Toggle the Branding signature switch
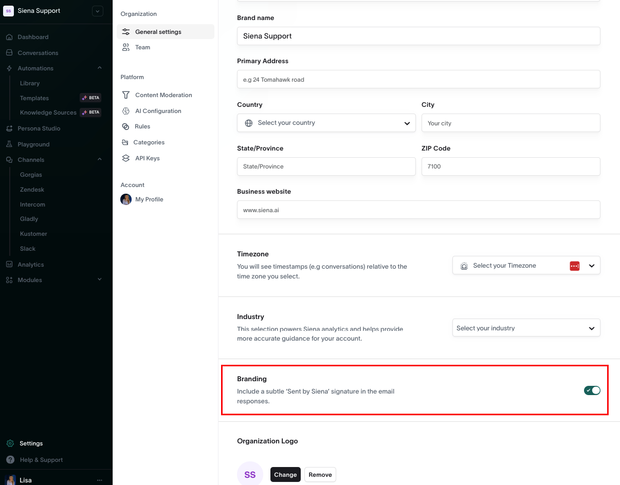 (592, 390)
